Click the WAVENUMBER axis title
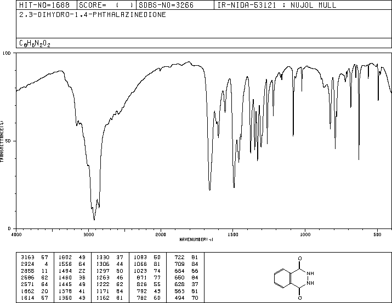Image resolution: width=392 pixels, height=303 pixels. [x=196, y=239]
